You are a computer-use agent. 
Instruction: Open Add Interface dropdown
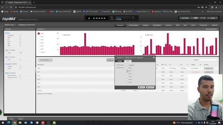click(x=46, y=60)
